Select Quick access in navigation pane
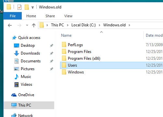 coord(29,38)
